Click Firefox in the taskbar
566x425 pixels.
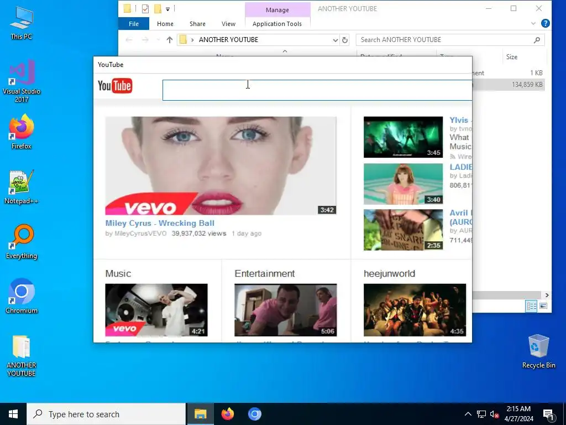(227, 414)
